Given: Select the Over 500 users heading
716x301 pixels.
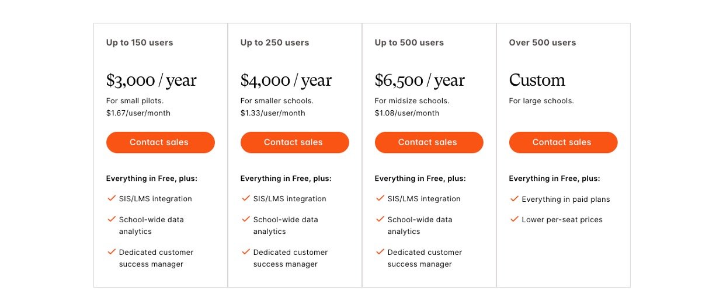Looking at the screenshot, I should point(542,43).
